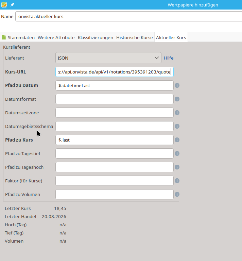Viewport: 242px width, 261px height.
Task: Click the empty Datumszeitzone field
Action: (x=115, y=113)
